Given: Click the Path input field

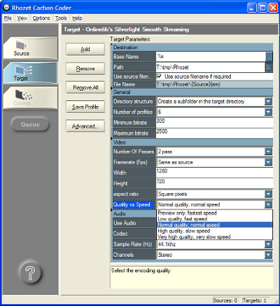Looking at the screenshot, I should tap(211, 67).
